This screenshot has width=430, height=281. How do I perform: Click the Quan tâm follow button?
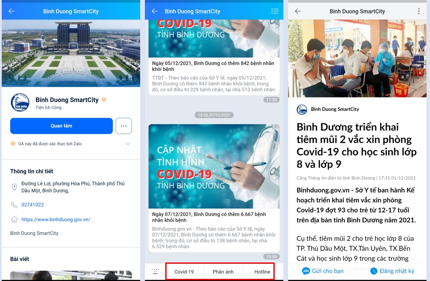61,126
